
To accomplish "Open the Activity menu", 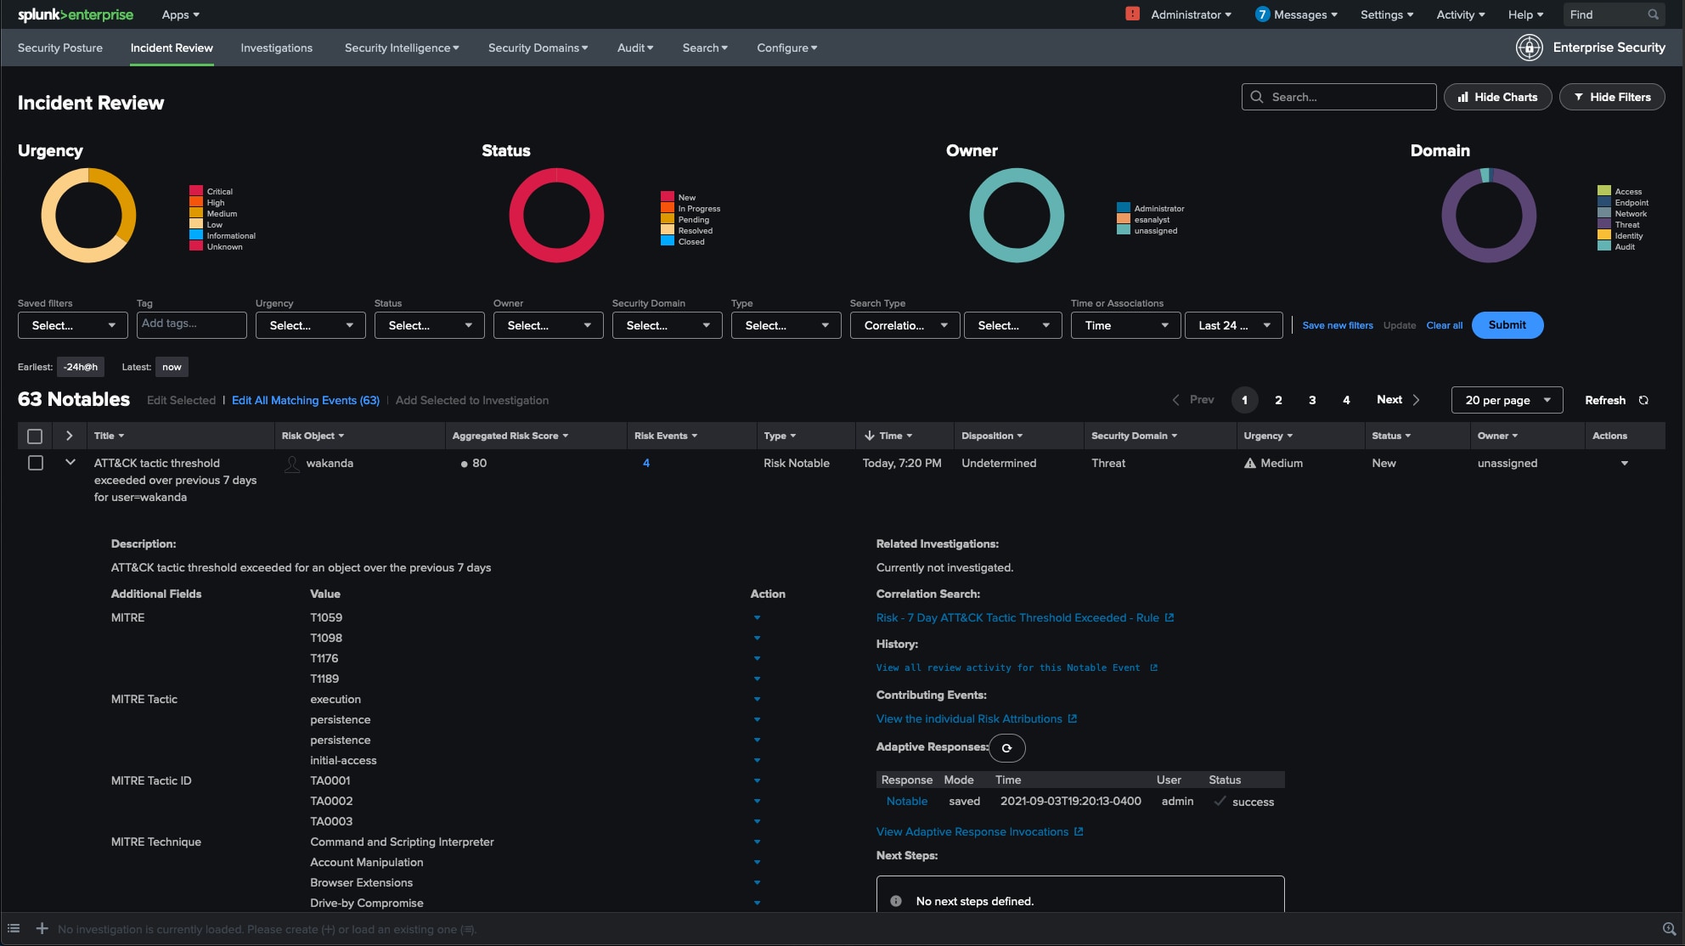I will 1460,14.
